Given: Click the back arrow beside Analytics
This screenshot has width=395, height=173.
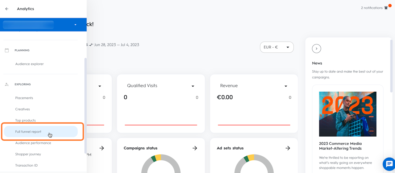Looking at the screenshot, I should click(7, 9).
